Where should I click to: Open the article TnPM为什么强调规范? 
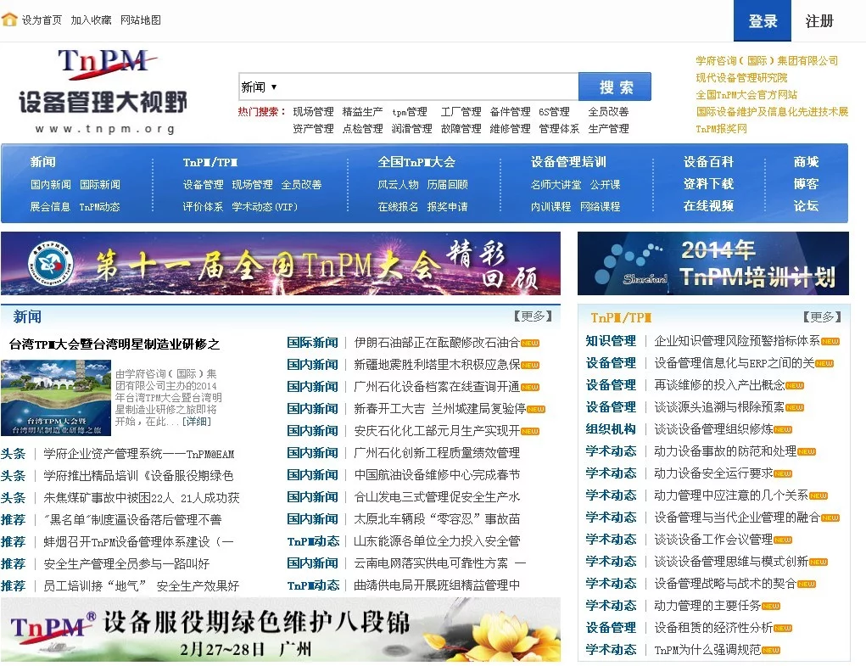pos(708,651)
